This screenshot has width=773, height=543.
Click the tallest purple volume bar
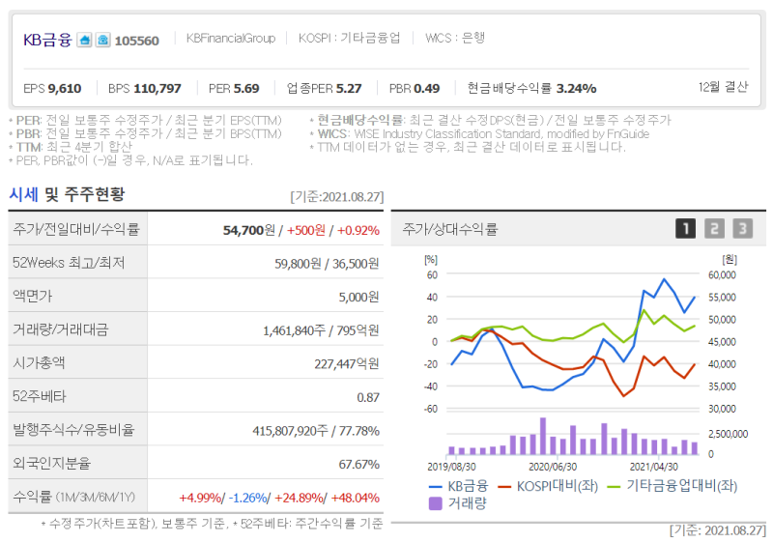tap(543, 436)
